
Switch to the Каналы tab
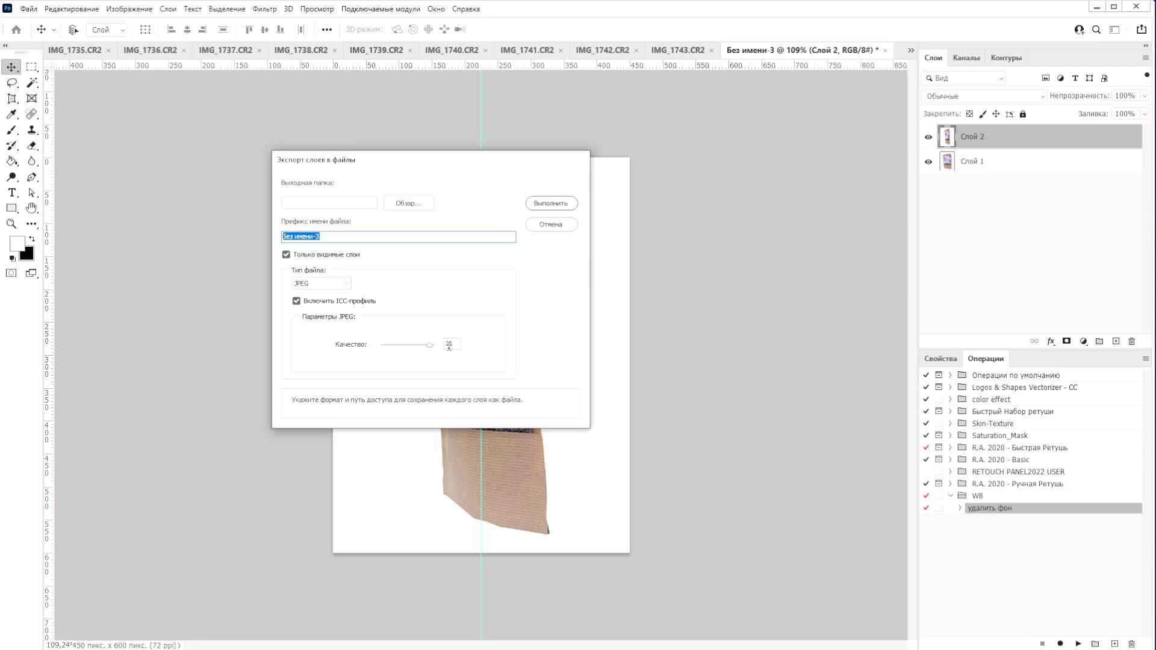tap(966, 58)
